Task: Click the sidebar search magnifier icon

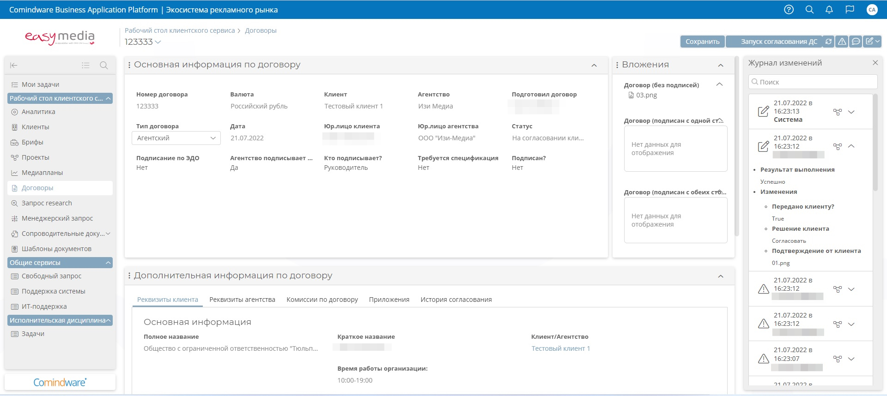Action: [x=104, y=66]
